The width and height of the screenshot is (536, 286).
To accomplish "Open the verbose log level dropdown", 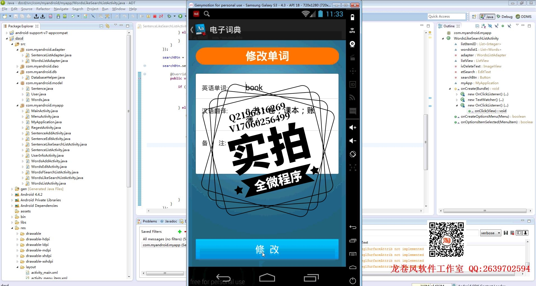I will (x=490, y=233).
